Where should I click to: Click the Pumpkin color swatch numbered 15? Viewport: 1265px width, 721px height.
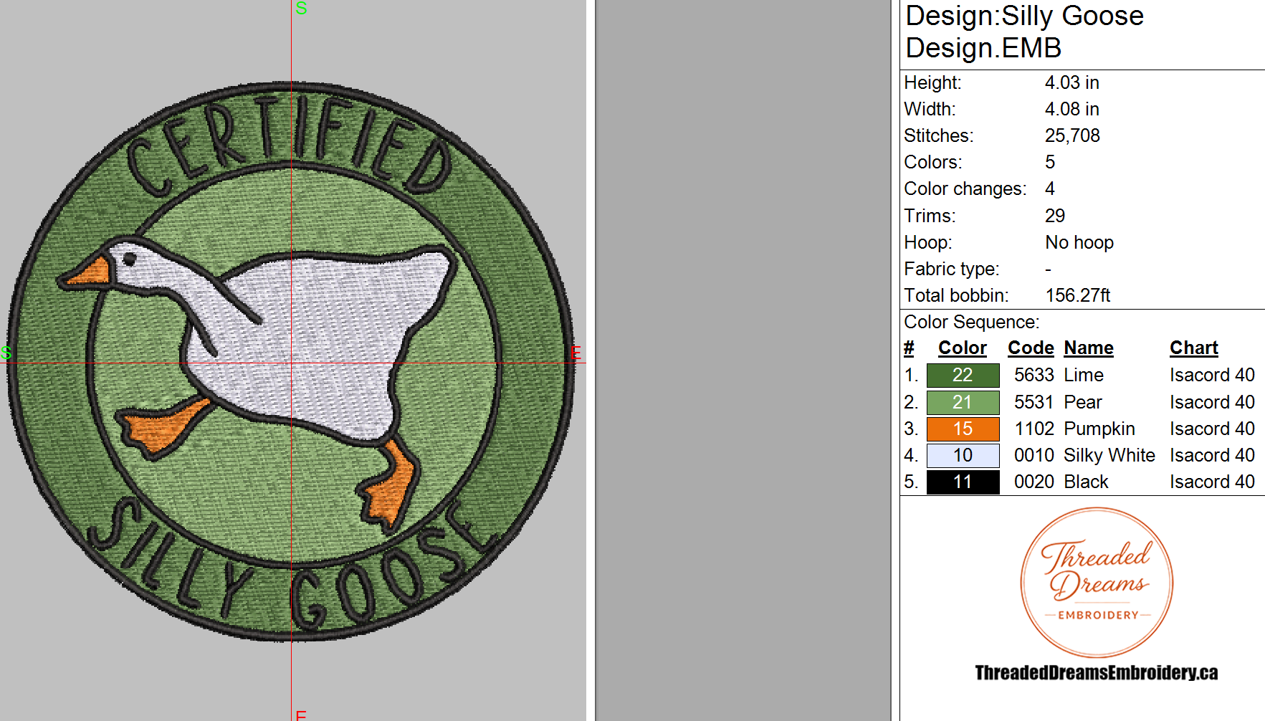click(x=963, y=429)
